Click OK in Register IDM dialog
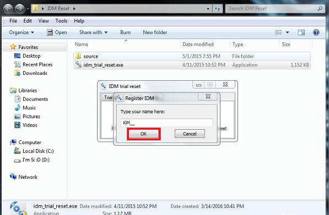This screenshot has height=215, width=329. pos(144,134)
